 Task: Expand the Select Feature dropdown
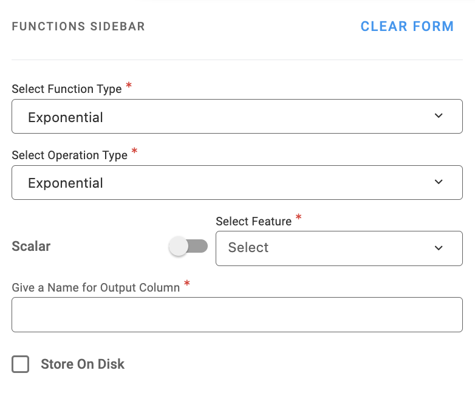click(339, 248)
